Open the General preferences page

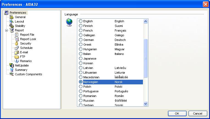20,17
